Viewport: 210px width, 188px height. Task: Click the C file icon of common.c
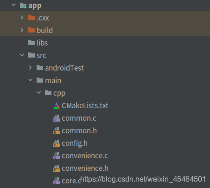point(57,118)
